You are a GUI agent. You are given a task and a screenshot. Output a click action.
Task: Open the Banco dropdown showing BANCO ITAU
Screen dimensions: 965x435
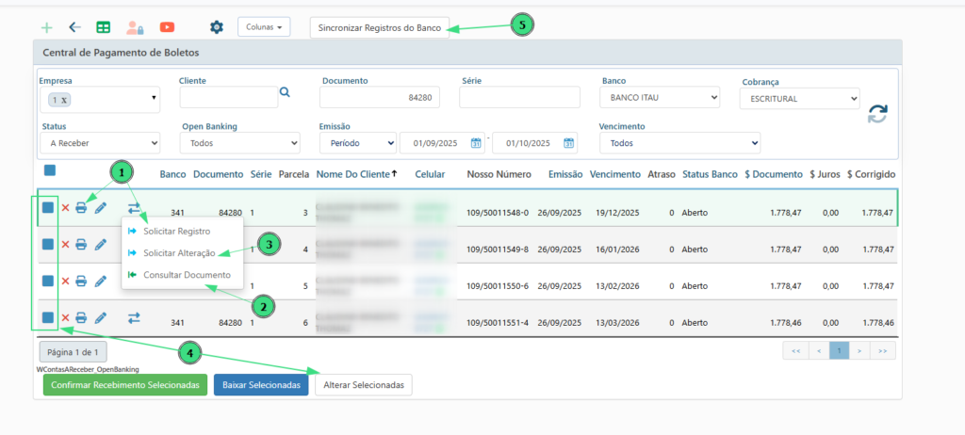click(660, 97)
